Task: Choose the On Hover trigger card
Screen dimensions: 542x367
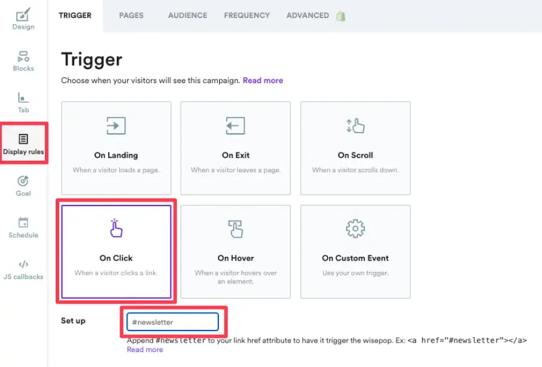Action: 235,252
